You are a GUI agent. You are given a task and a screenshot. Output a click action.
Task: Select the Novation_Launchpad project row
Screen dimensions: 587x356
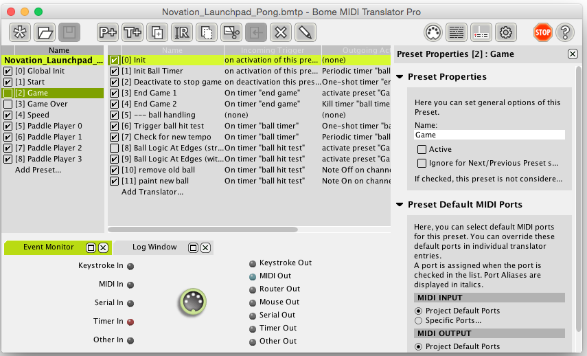(53, 60)
